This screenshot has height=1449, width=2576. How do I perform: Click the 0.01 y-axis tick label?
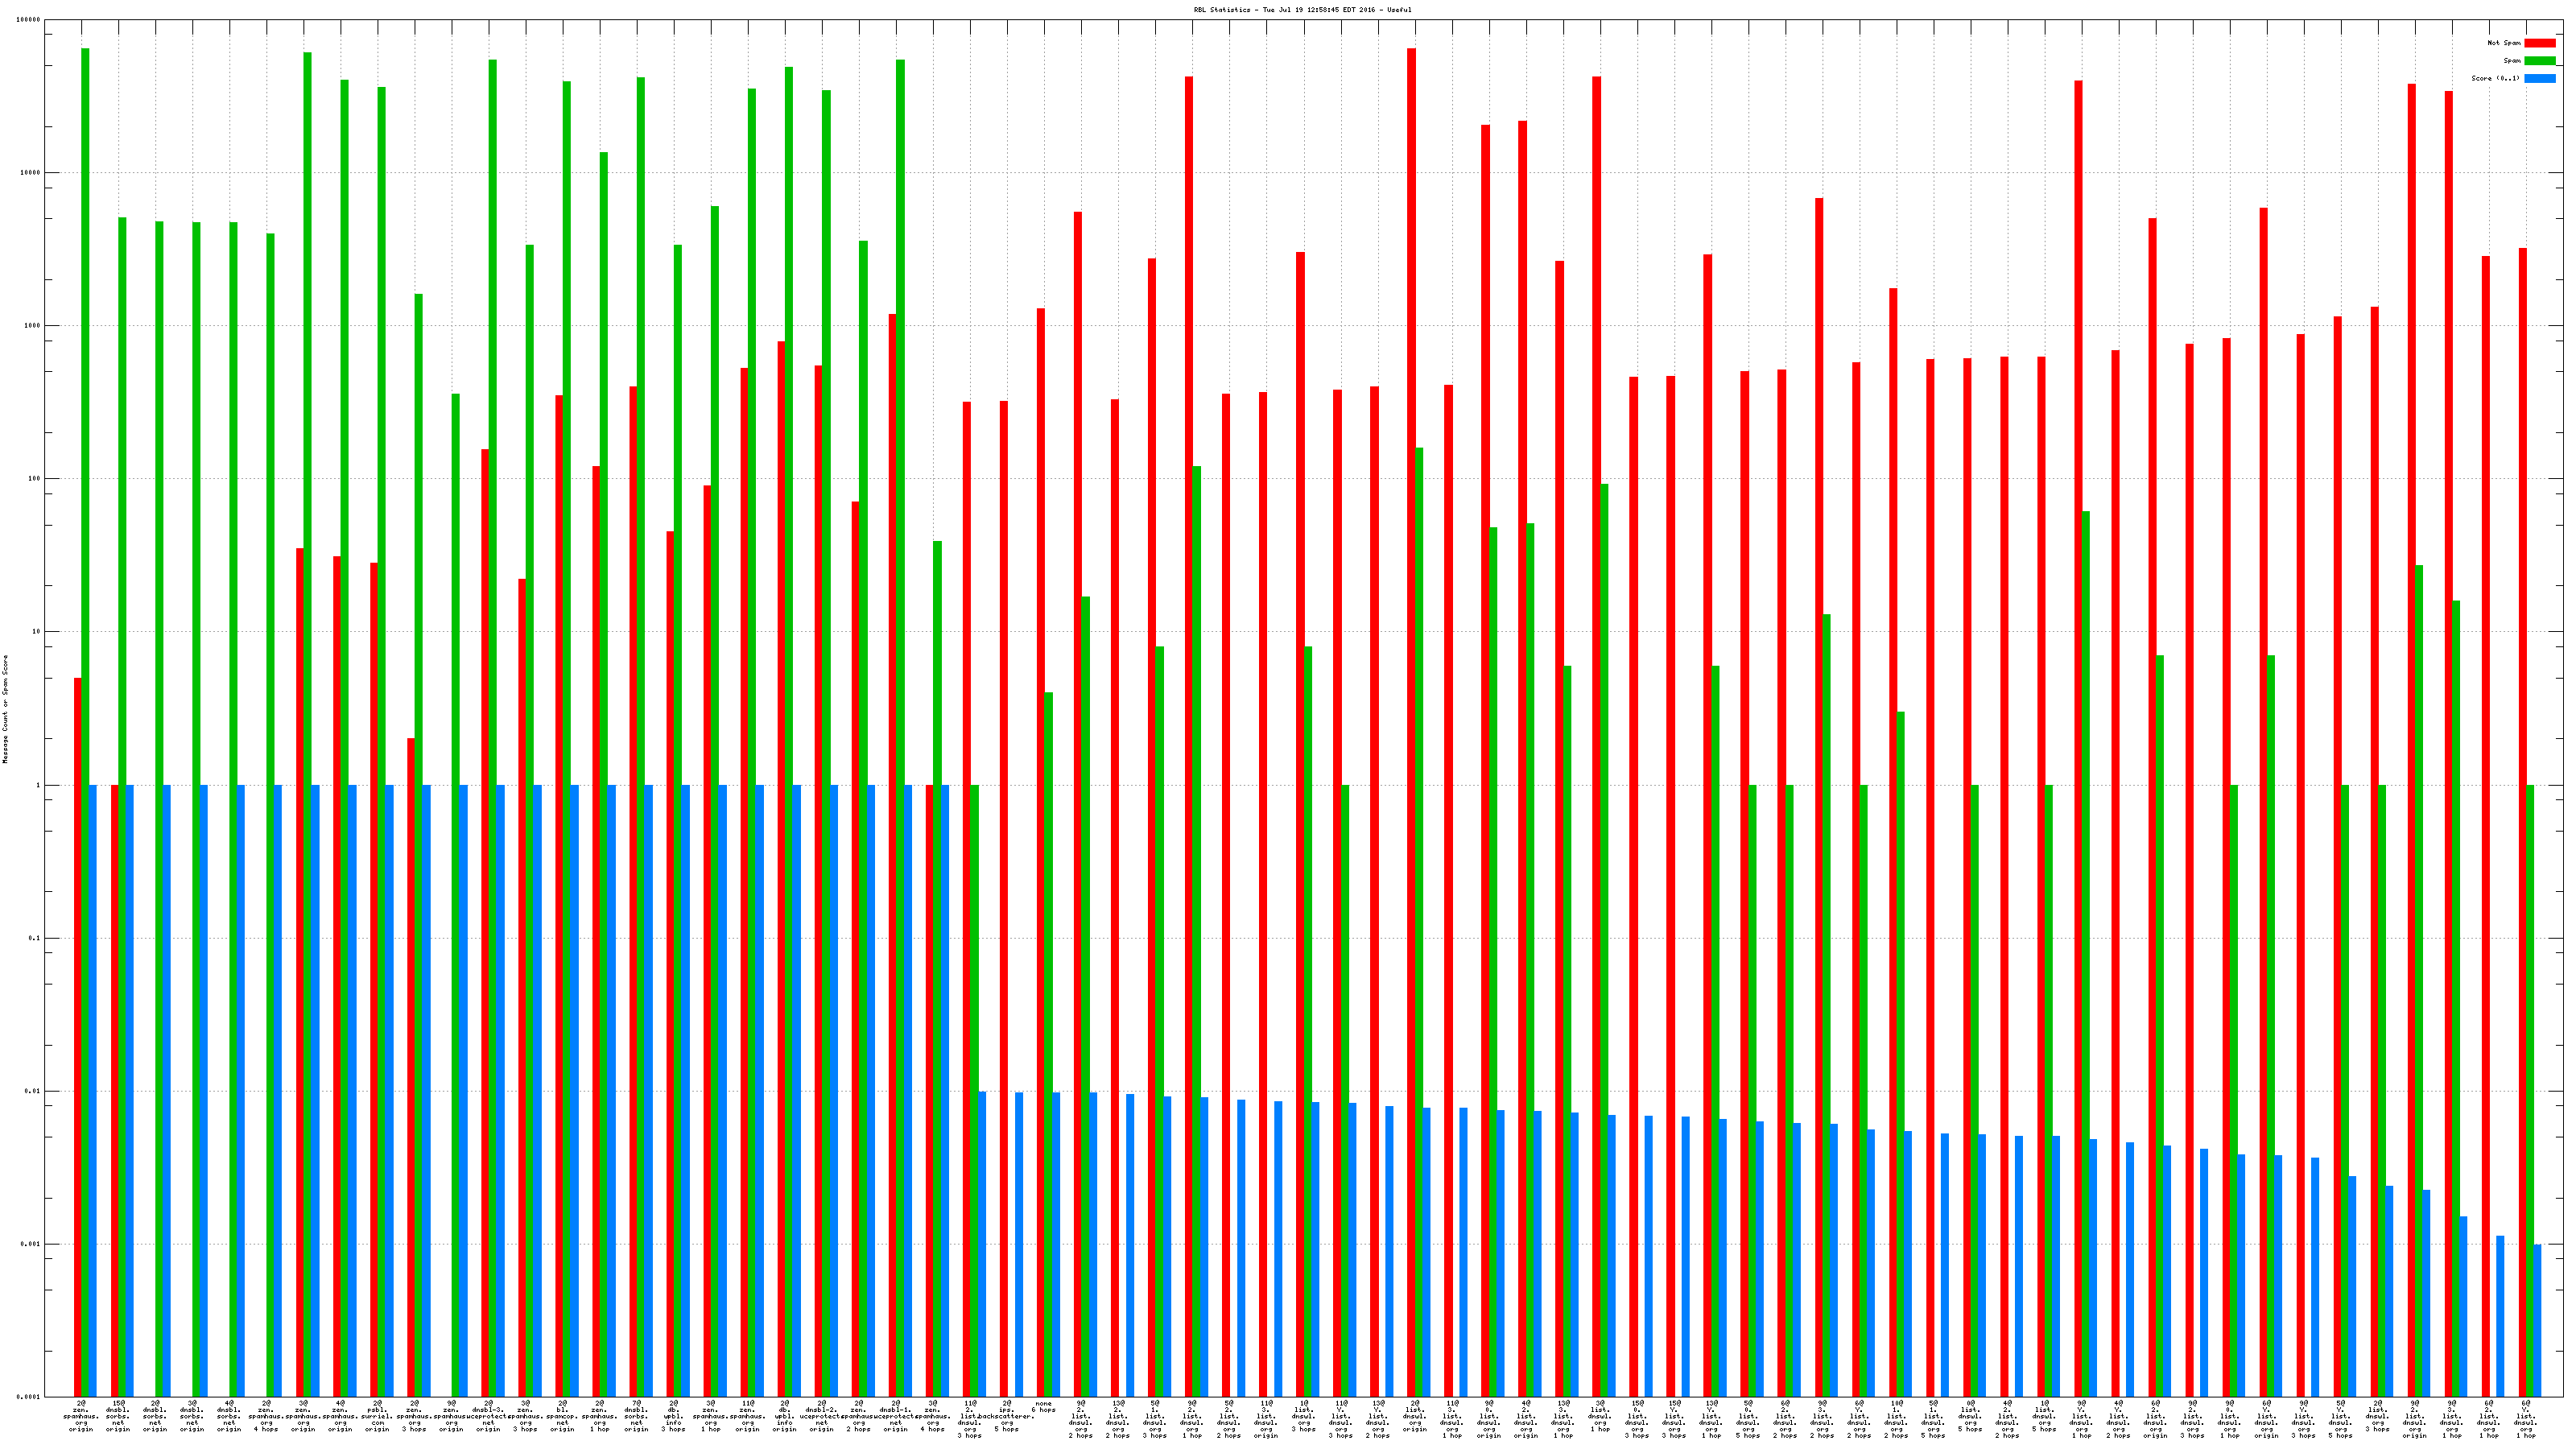coord(33,1091)
